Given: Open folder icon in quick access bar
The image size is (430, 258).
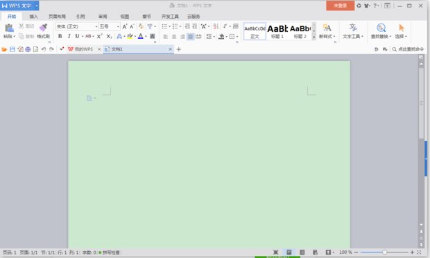Looking at the screenshot, I should click(4, 49).
